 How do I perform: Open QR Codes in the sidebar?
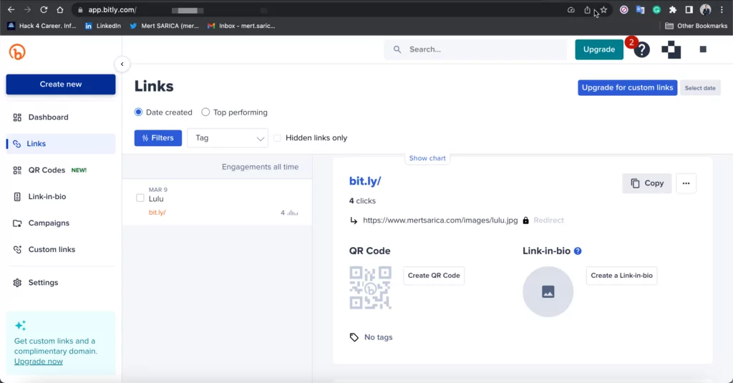[61, 170]
